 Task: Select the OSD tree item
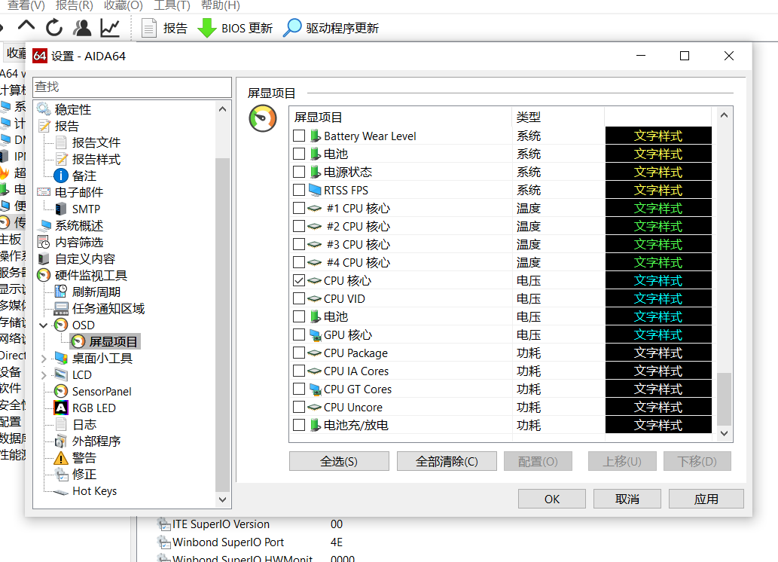pyautogui.click(x=83, y=325)
